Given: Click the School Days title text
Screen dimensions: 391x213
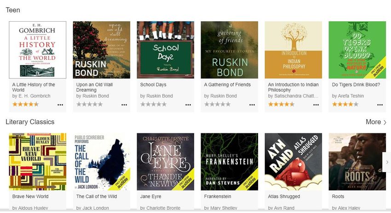Looking at the screenshot, I should point(153,85).
